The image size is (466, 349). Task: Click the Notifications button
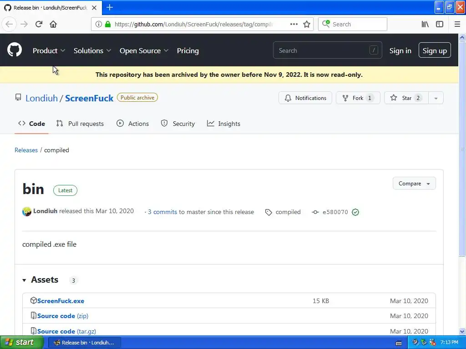[x=305, y=98]
